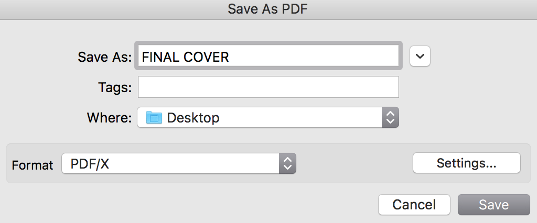The width and height of the screenshot is (537, 223).
Task: Click the FINAL COVER filename text
Action: point(185,57)
